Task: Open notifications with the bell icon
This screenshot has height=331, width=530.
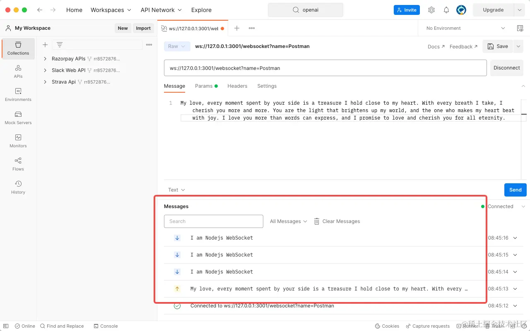Action: pyautogui.click(x=446, y=10)
